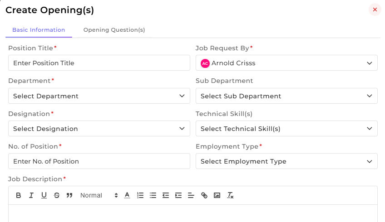
Task: Expand the Select Department dropdown
Action: (x=99, y=96)
